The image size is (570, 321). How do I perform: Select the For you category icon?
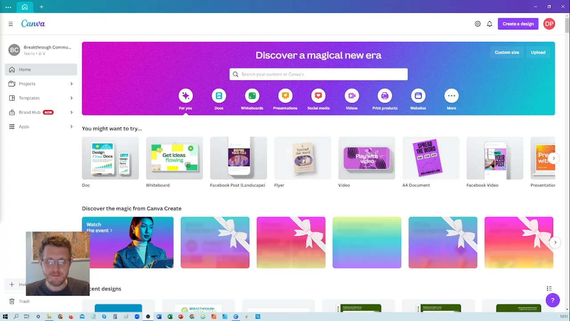(x=186, y=95)
